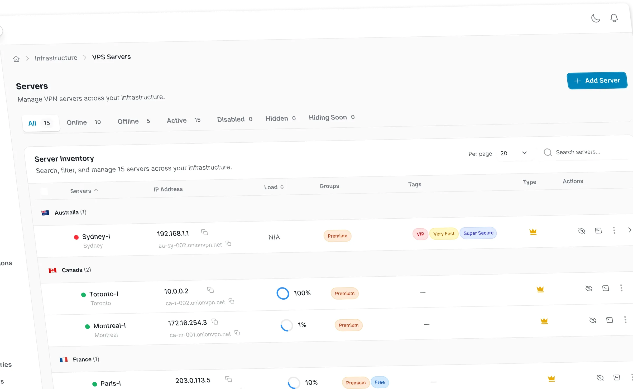Screen dimensions: 633x389
Task: Hide the Sydney-I server
Action: 582,231
